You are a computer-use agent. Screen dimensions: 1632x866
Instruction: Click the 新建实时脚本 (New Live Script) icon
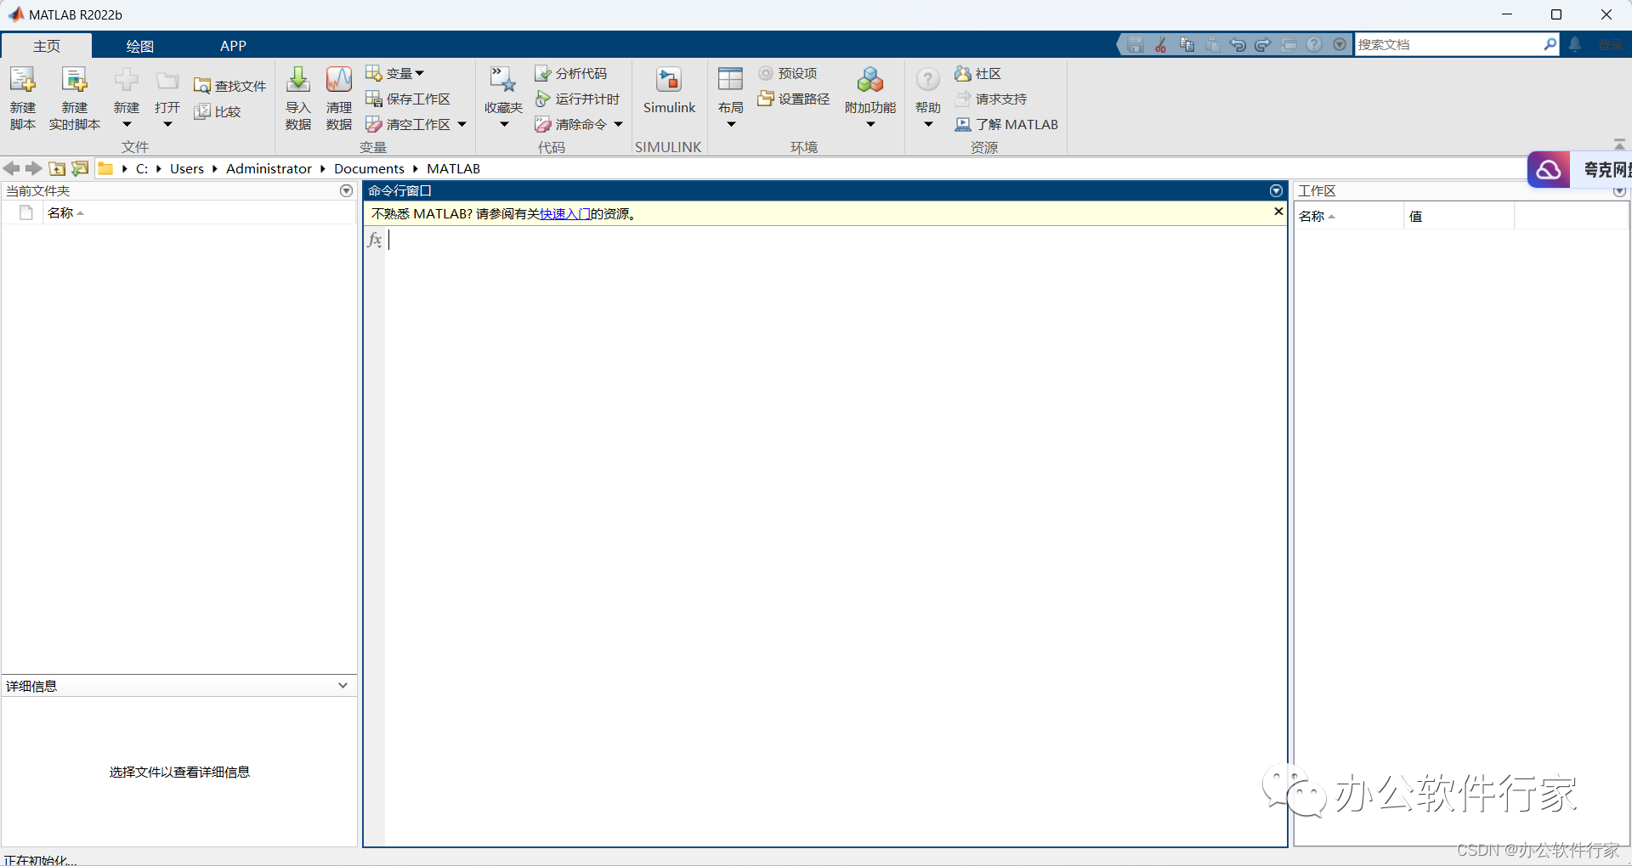tap(75, 80)
